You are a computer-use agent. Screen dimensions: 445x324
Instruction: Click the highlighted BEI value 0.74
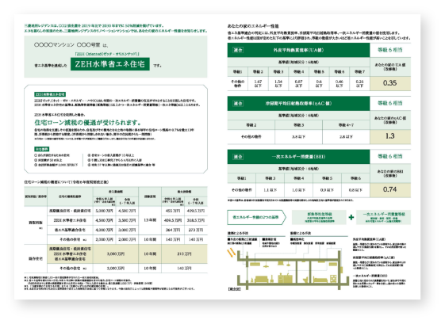(x=390, y=189)
